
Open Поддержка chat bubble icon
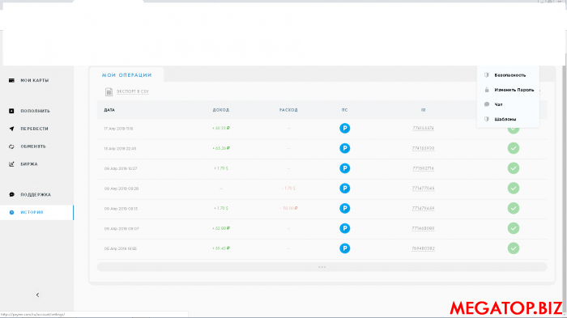[x=11, y=194]
